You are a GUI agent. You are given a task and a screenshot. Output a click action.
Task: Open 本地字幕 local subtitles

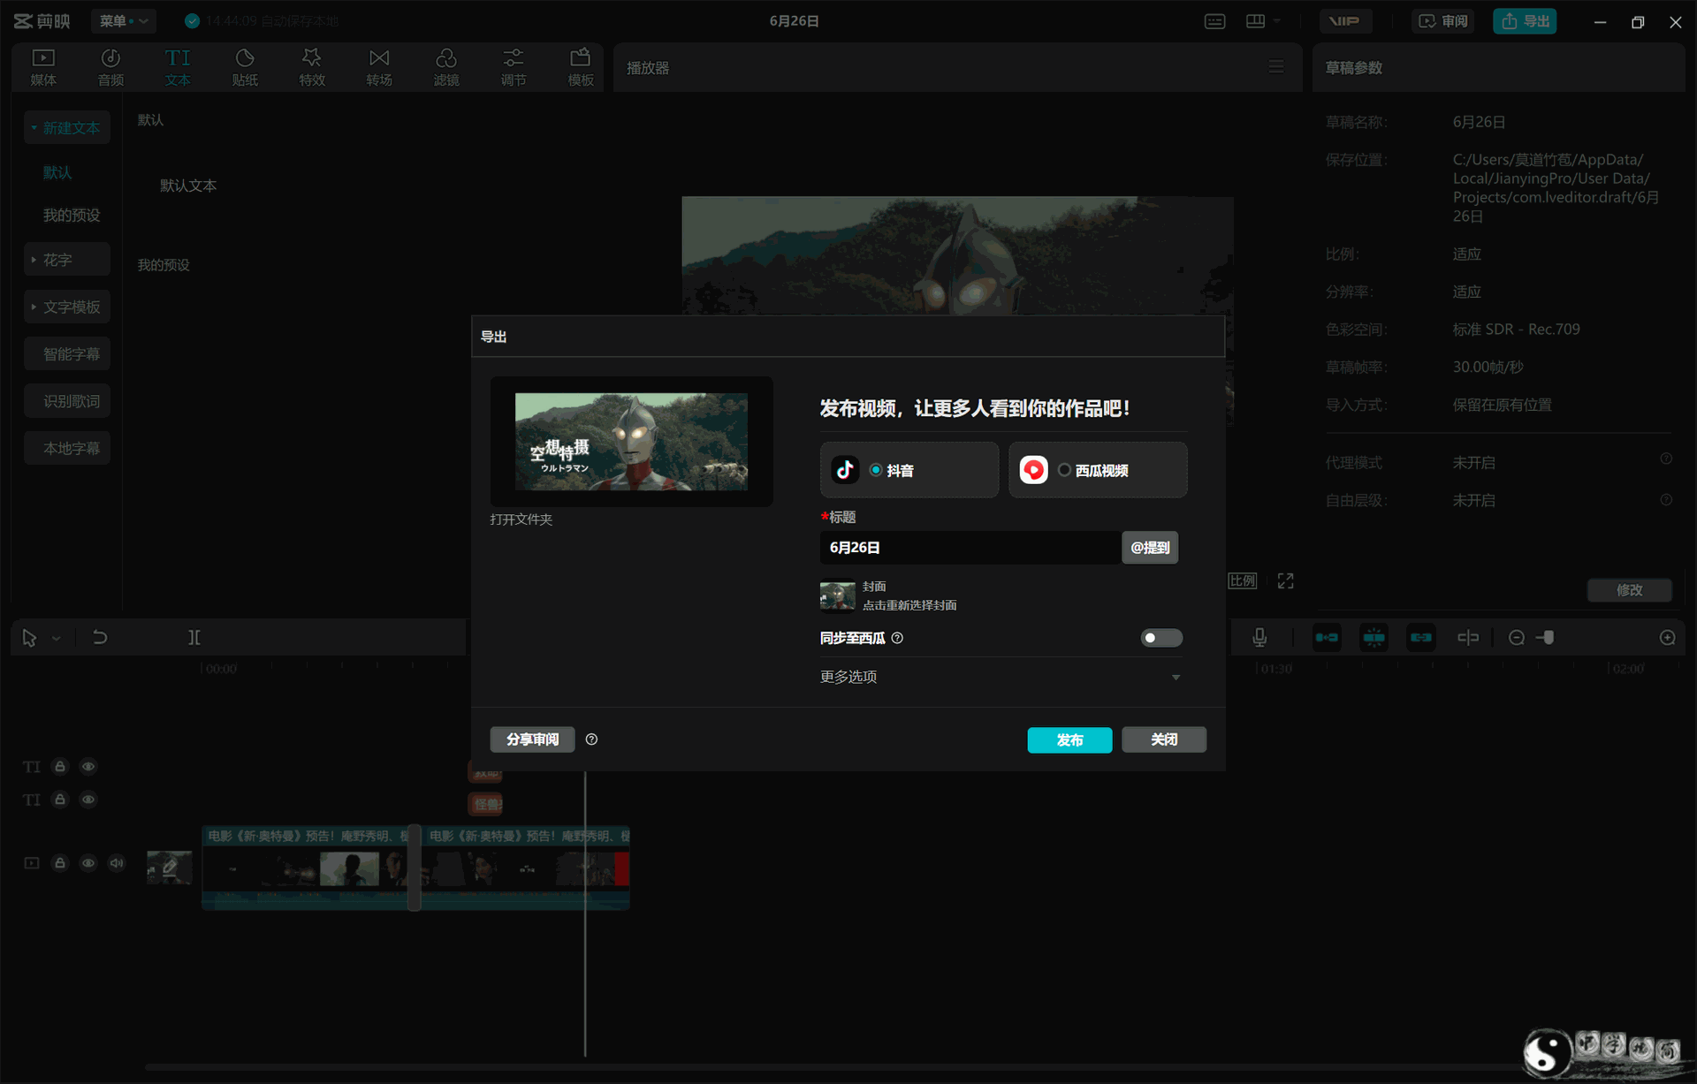67,448
